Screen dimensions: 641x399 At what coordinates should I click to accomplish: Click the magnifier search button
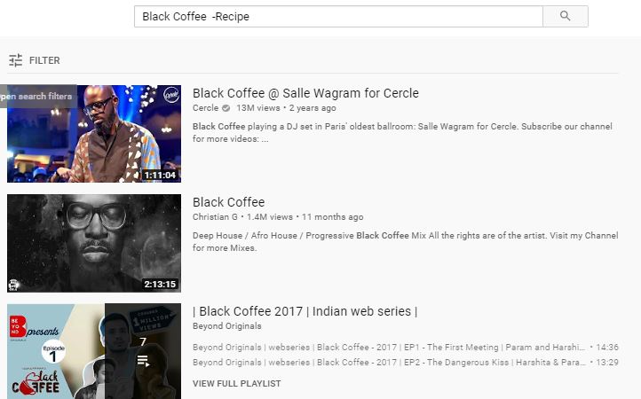point(565,16)
